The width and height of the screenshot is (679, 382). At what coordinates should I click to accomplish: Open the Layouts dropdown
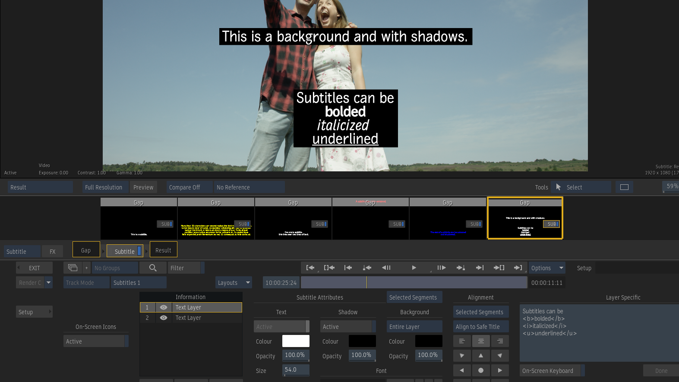tap(234, 282)
